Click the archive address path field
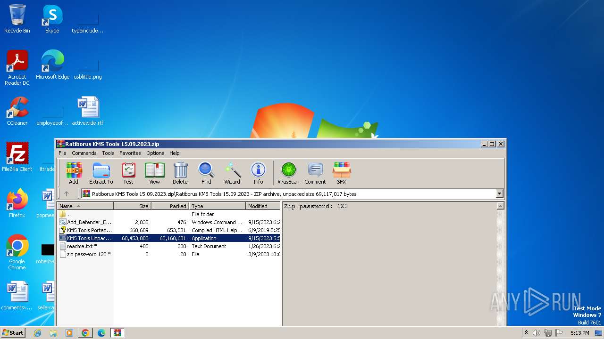The image size is (604, 339). [x=288, y=194]
